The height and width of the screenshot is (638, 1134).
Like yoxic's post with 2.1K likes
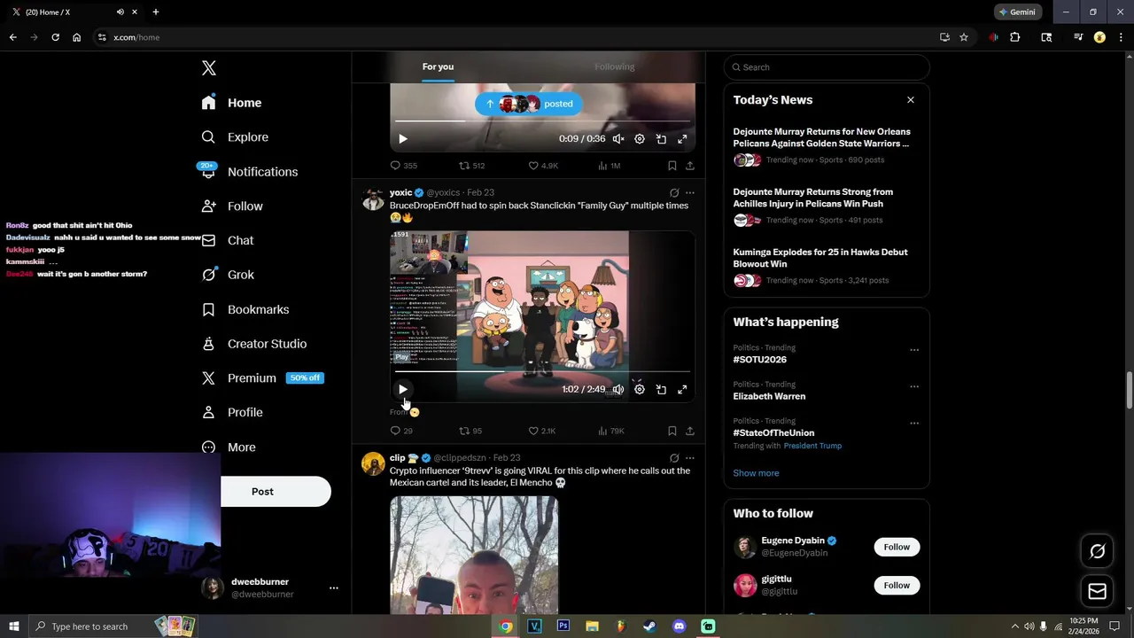click(x=542, y=431)
